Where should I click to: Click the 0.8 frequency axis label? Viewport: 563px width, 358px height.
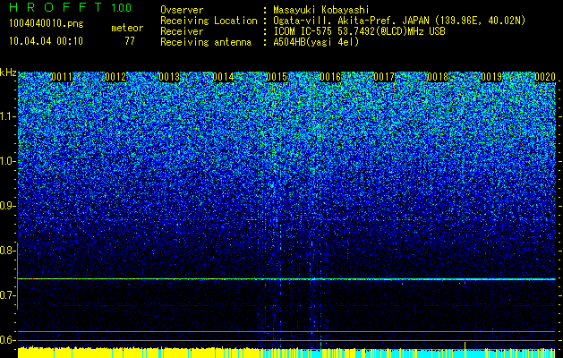tap(7, 251)
